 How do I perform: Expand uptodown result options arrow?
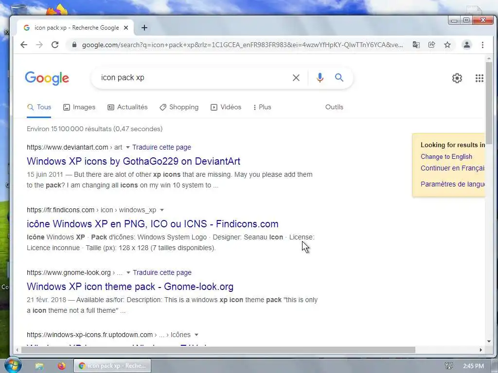[x=196, y=335]
